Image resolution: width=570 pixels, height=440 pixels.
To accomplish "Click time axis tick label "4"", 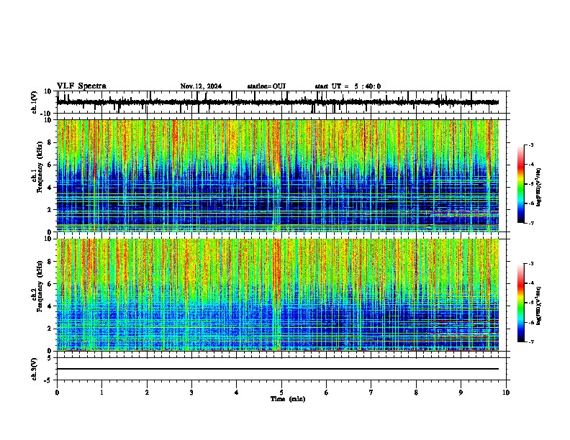I will tap(237, 393).
